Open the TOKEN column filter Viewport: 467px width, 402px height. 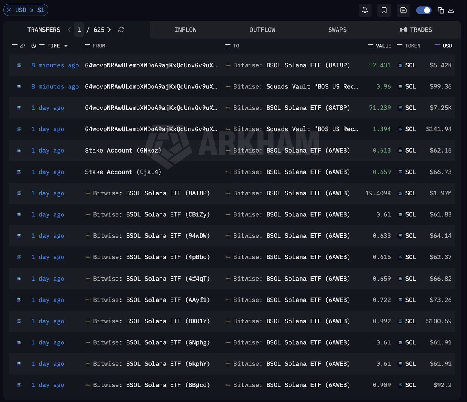pos(400,46)
